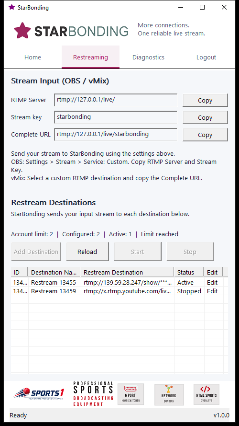Sort by the ID column header
Image resolution: width=239 pixels, height=426 pixels.
[20, 272]
